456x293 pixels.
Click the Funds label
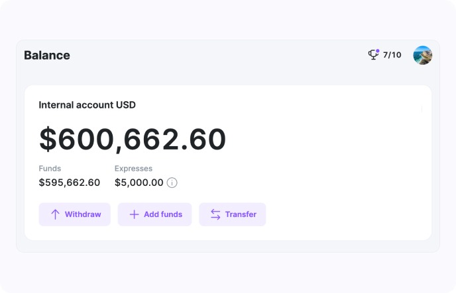point(50,169)
